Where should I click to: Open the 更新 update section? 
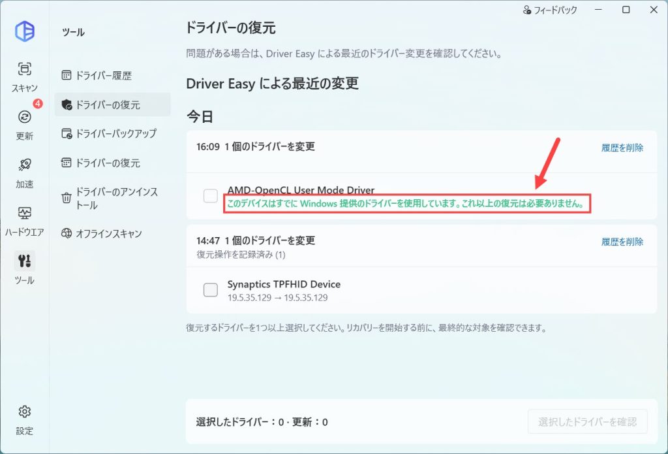25,125
